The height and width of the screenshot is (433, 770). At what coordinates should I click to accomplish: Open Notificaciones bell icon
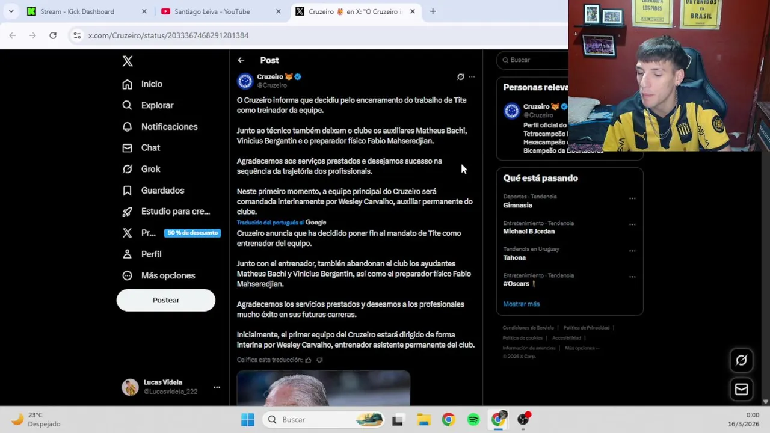point(127,127)
